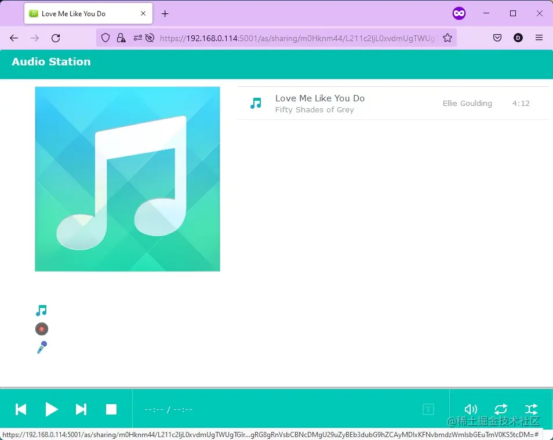553x440 pixels.
Task: Click the music note icon beside Love Me Like You Do
Action: [x=256, y=103]
